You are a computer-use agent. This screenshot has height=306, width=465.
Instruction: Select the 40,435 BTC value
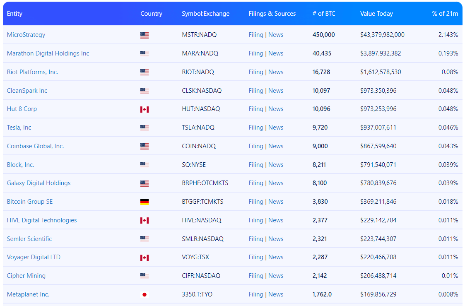pyautogui.click(x=322, y=53)
